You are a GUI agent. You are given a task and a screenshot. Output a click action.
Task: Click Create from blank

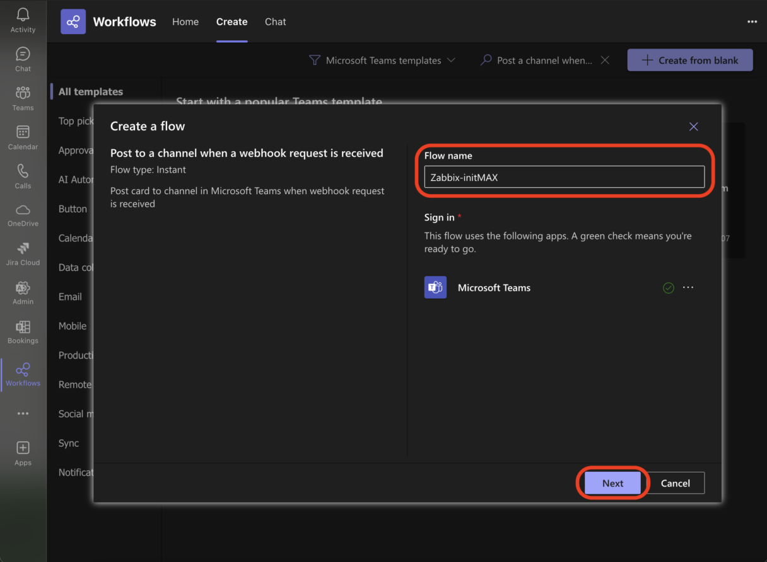coord(689,60)
